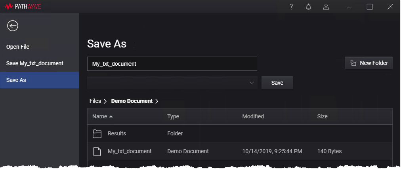Click the chevron after Files breadcrumb

(105, 101)
